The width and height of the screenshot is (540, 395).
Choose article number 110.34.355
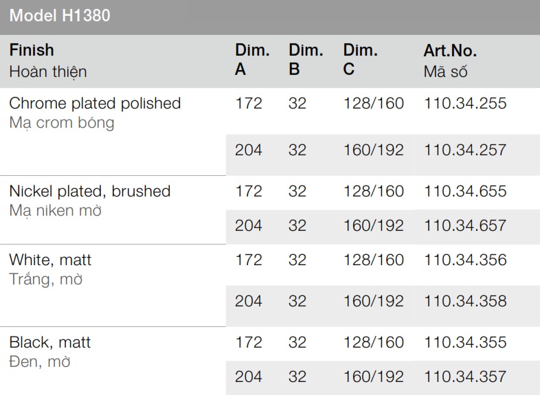click(x=466, y=343)
